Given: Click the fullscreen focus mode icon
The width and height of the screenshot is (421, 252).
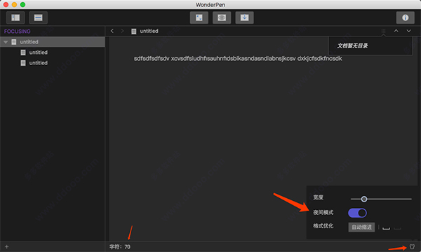Looking at the screenshot, I should (199, 17).
